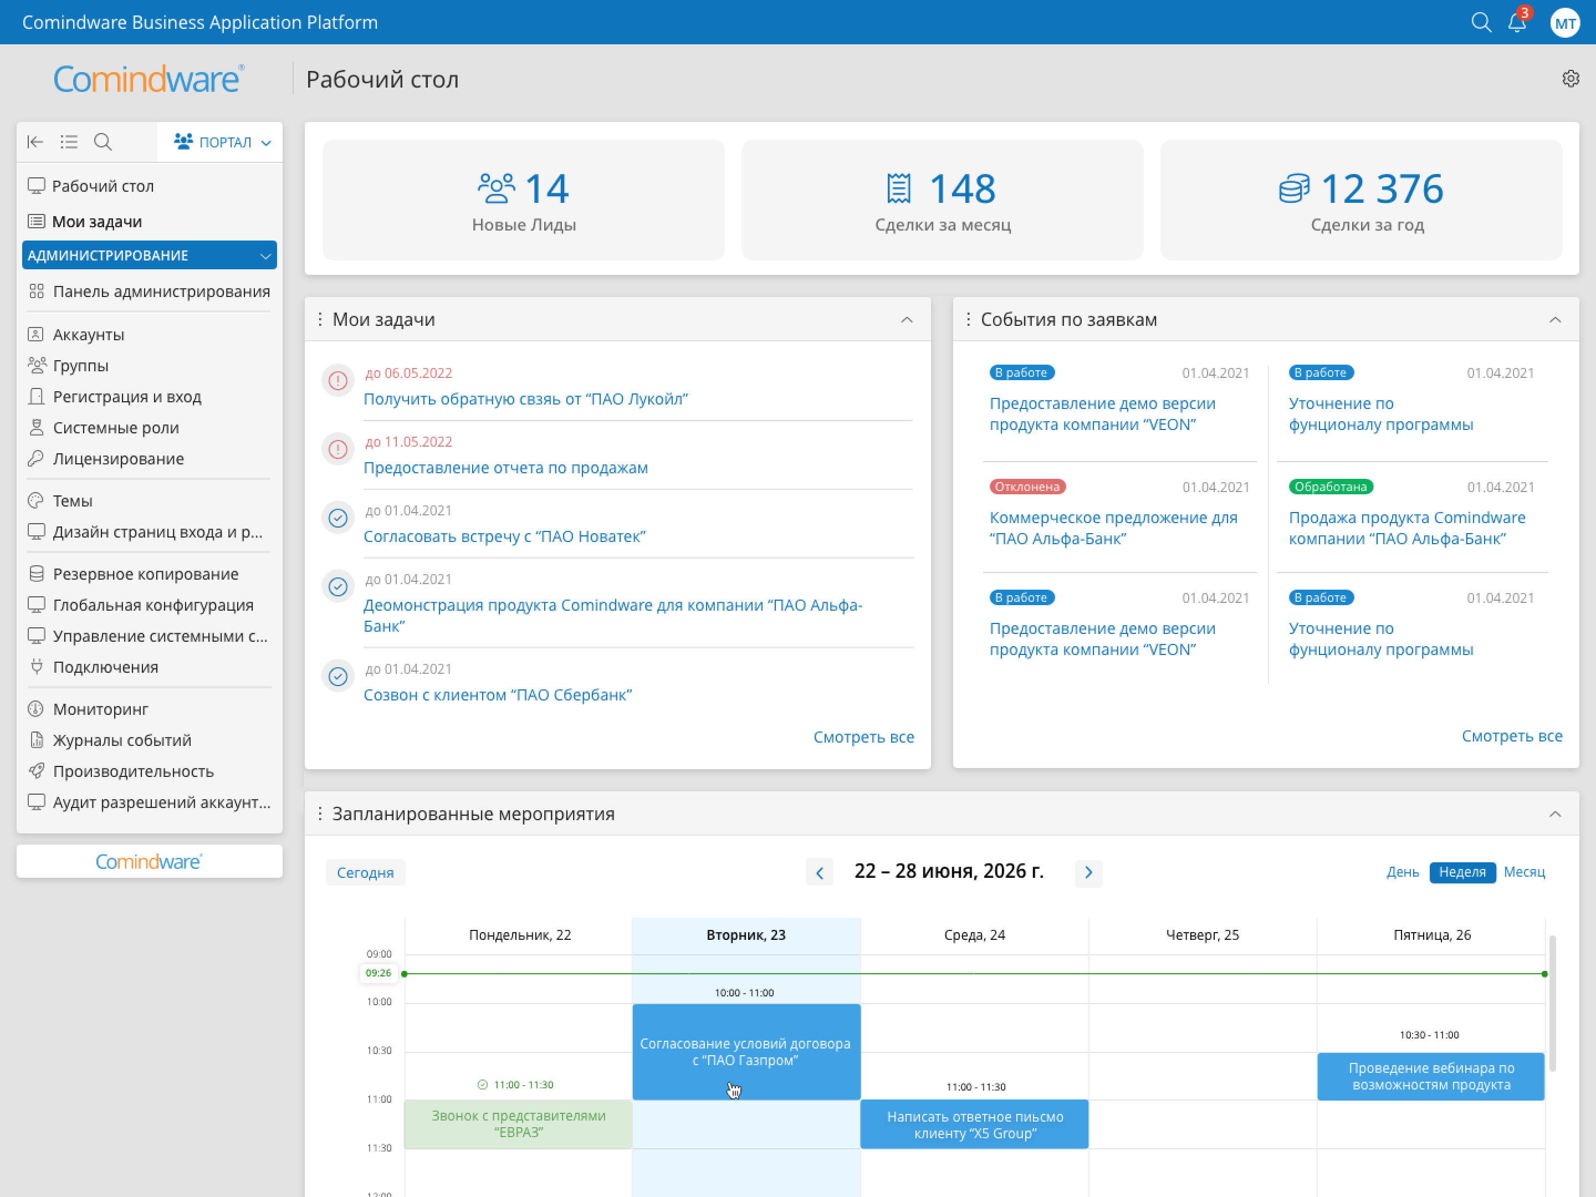This screenshot has height=1197, width=1596.
Task: Open the search icon in top header
Action: (x=1481, y=22)
